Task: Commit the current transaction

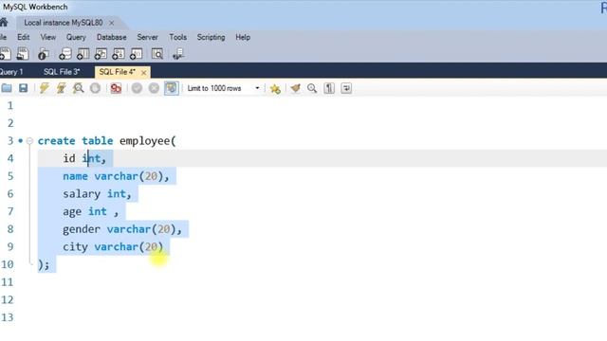Action: pos(137,88)
